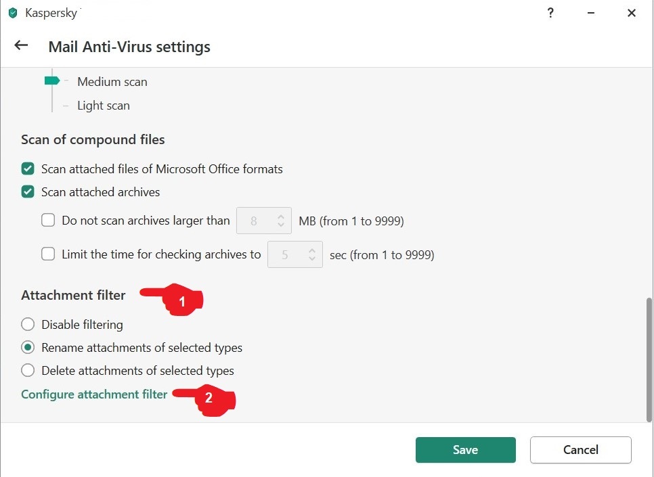
Task: Minimize the Kaspersky settings window
Action: [590, 13]
